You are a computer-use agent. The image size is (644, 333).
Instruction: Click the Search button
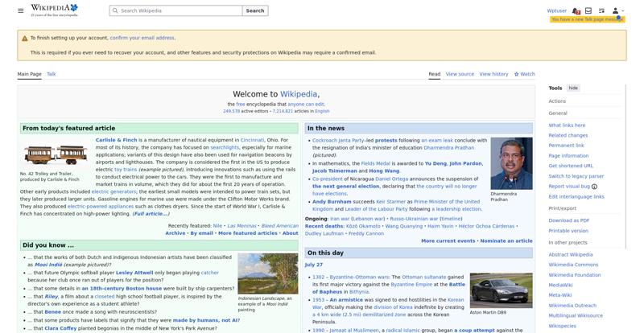255,10
